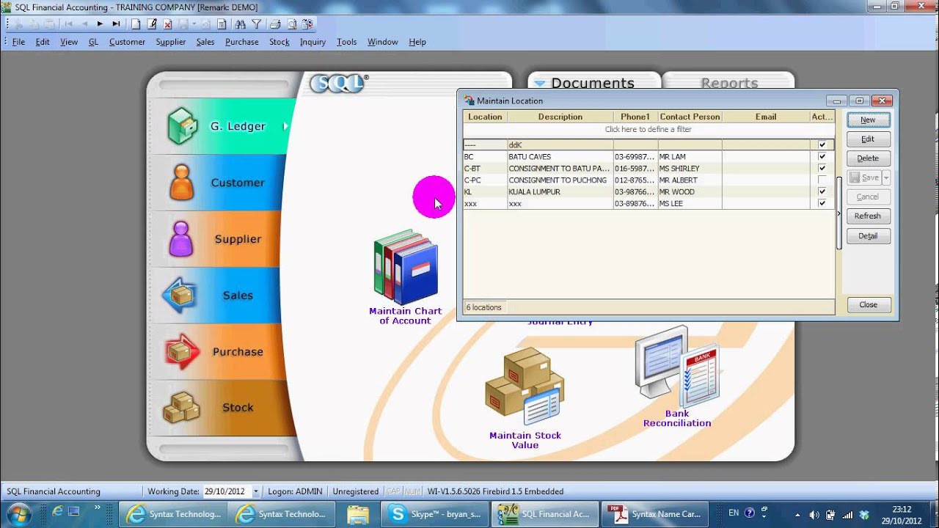Toggle Active checkbox for BATU CAVES row

click(x=822, y=157)
